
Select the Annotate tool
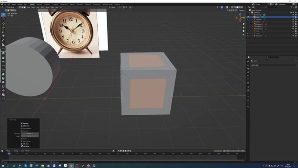click(x=3, y=41)
